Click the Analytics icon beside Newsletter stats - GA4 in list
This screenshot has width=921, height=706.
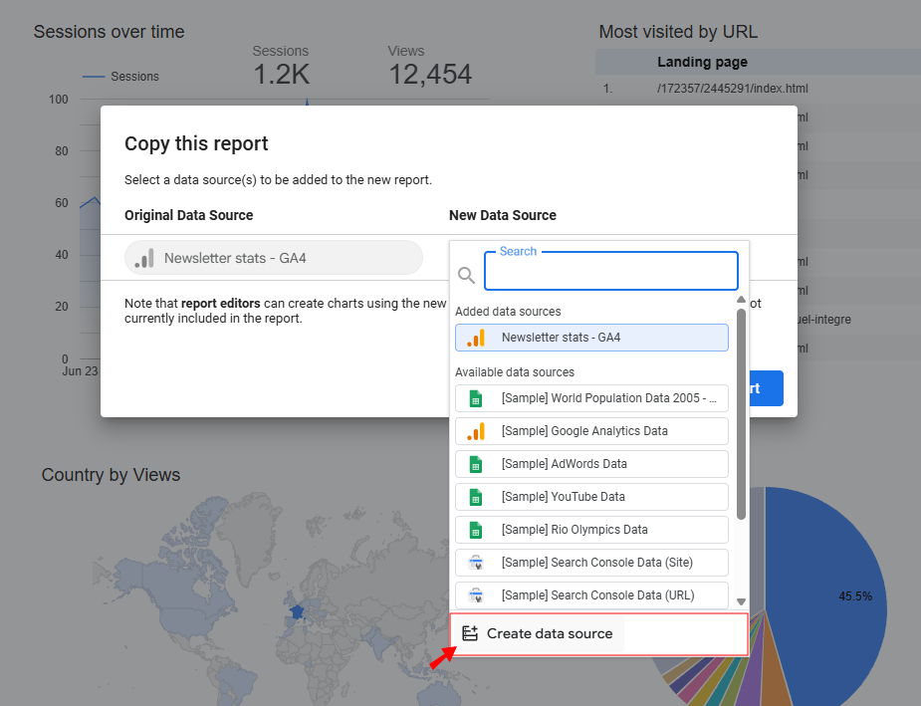click(476, 338)
